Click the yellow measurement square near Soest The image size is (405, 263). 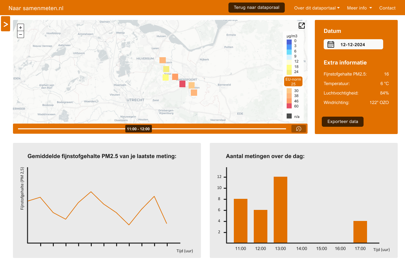pyautogui.click(x=166, y=77)
